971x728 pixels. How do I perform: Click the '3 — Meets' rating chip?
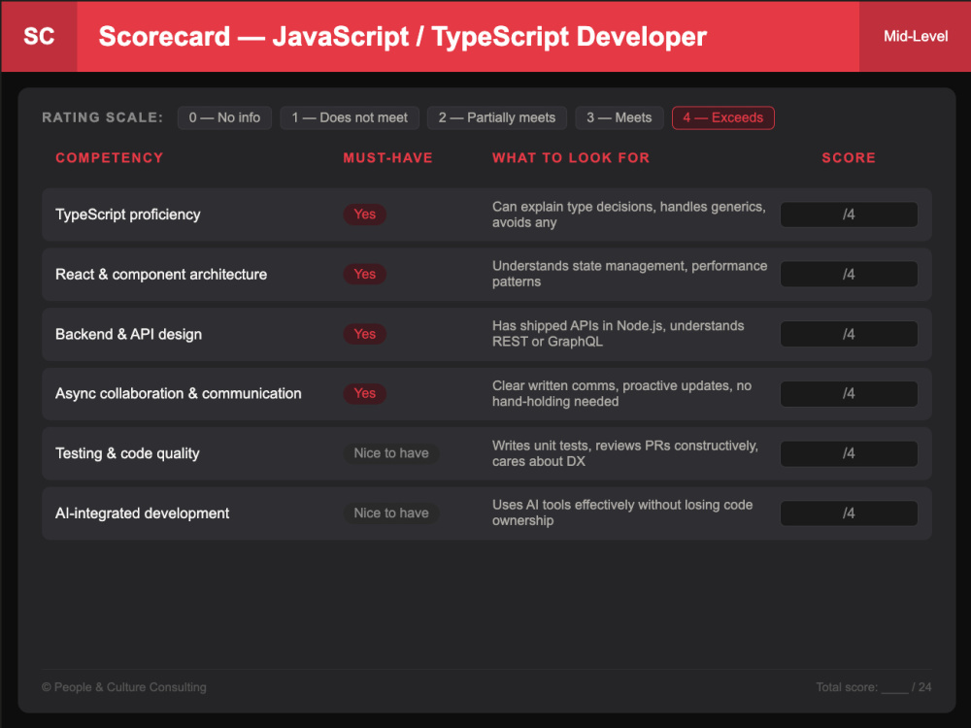tap(619, 117)
